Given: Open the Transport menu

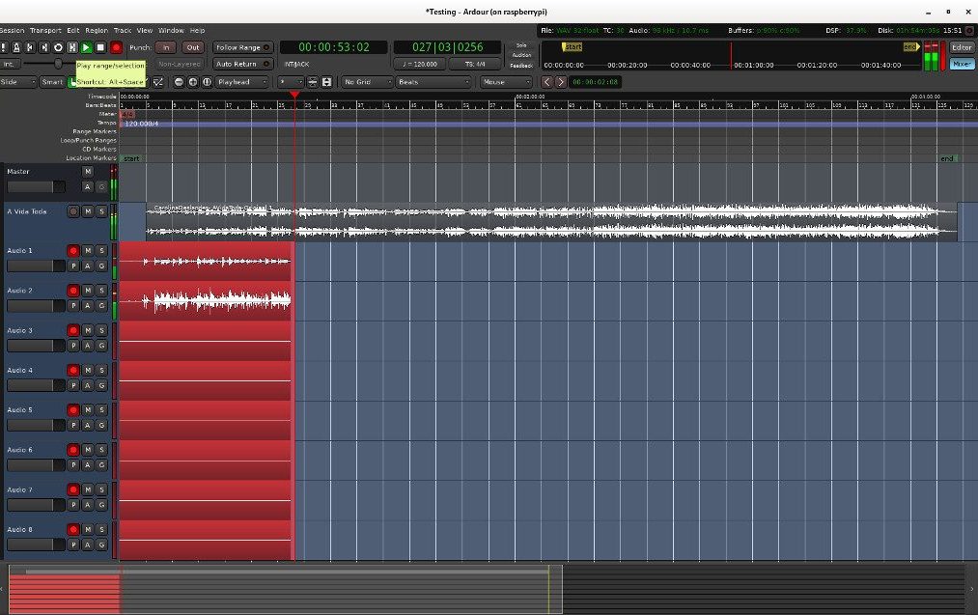Looking at the screenshot, I should (x=45, y=31).
